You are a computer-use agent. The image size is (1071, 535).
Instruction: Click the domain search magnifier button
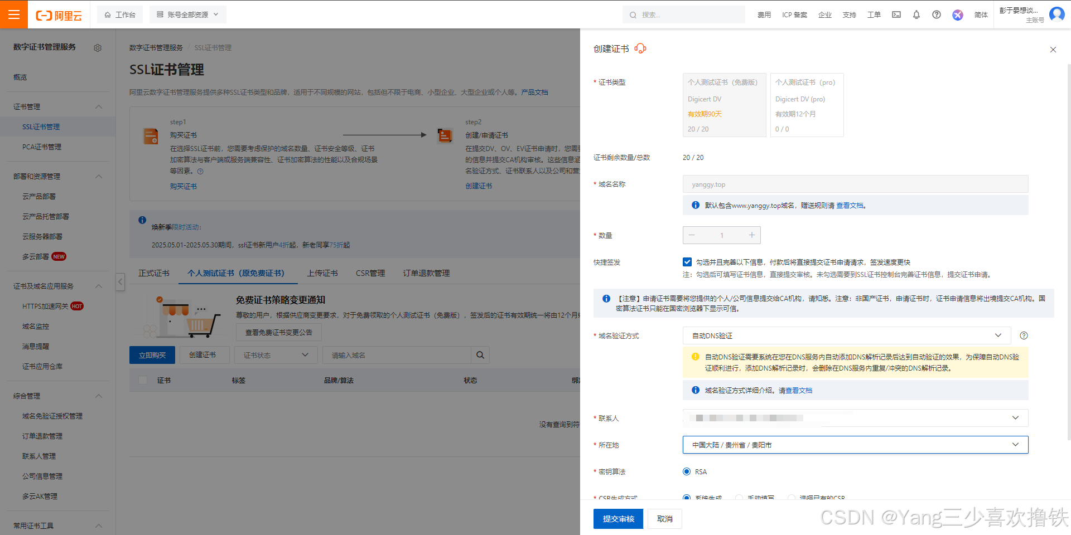coord(480,355)
